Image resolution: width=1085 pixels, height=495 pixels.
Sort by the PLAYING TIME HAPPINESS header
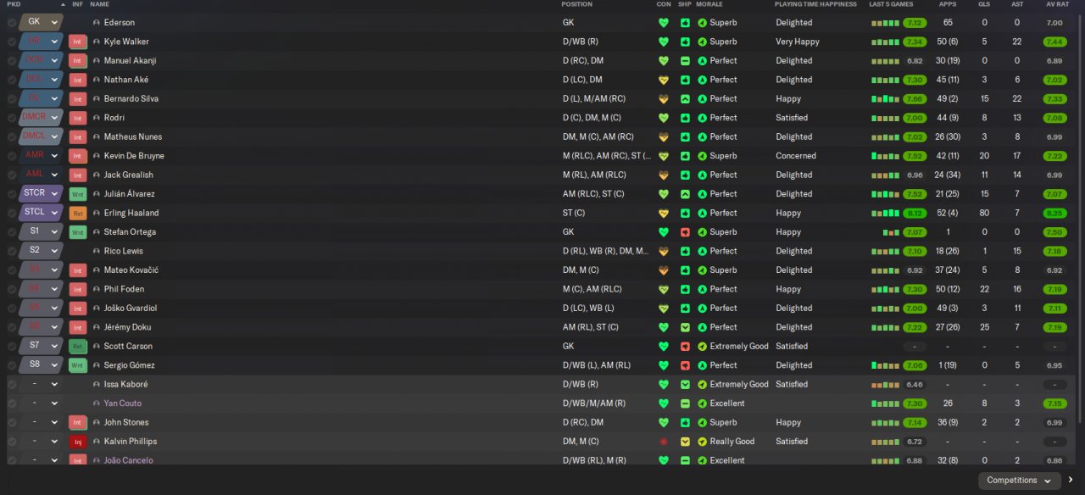816,4
